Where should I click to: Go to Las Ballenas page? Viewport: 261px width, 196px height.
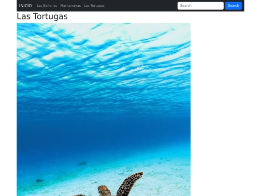coord(47,6)
